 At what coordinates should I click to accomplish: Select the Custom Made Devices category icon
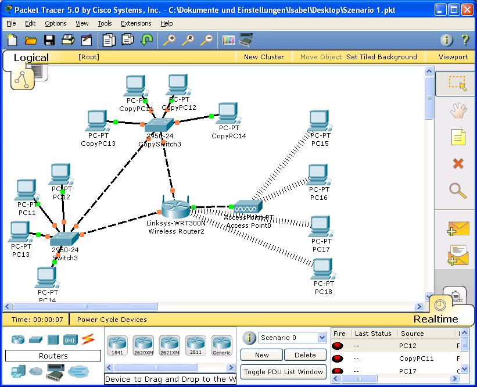tap(56, 372)
